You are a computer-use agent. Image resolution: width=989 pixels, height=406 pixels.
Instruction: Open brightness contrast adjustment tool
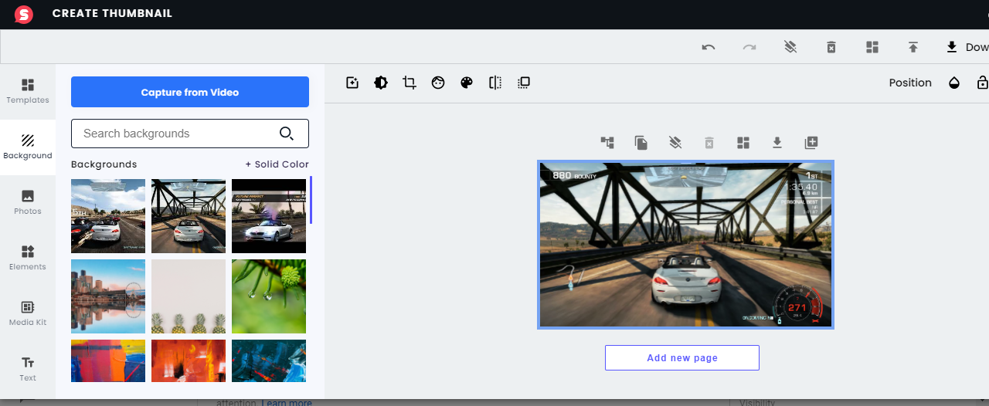[381, 83]
